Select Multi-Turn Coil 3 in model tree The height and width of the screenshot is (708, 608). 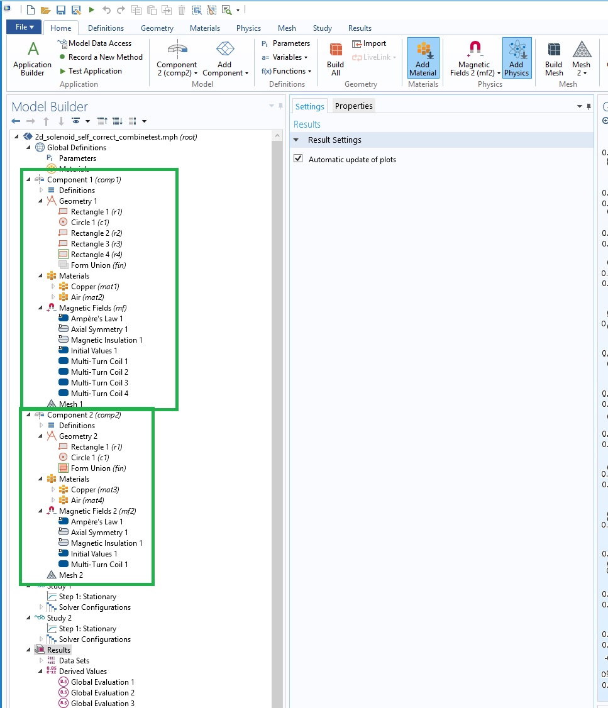(x=99, y=383)
